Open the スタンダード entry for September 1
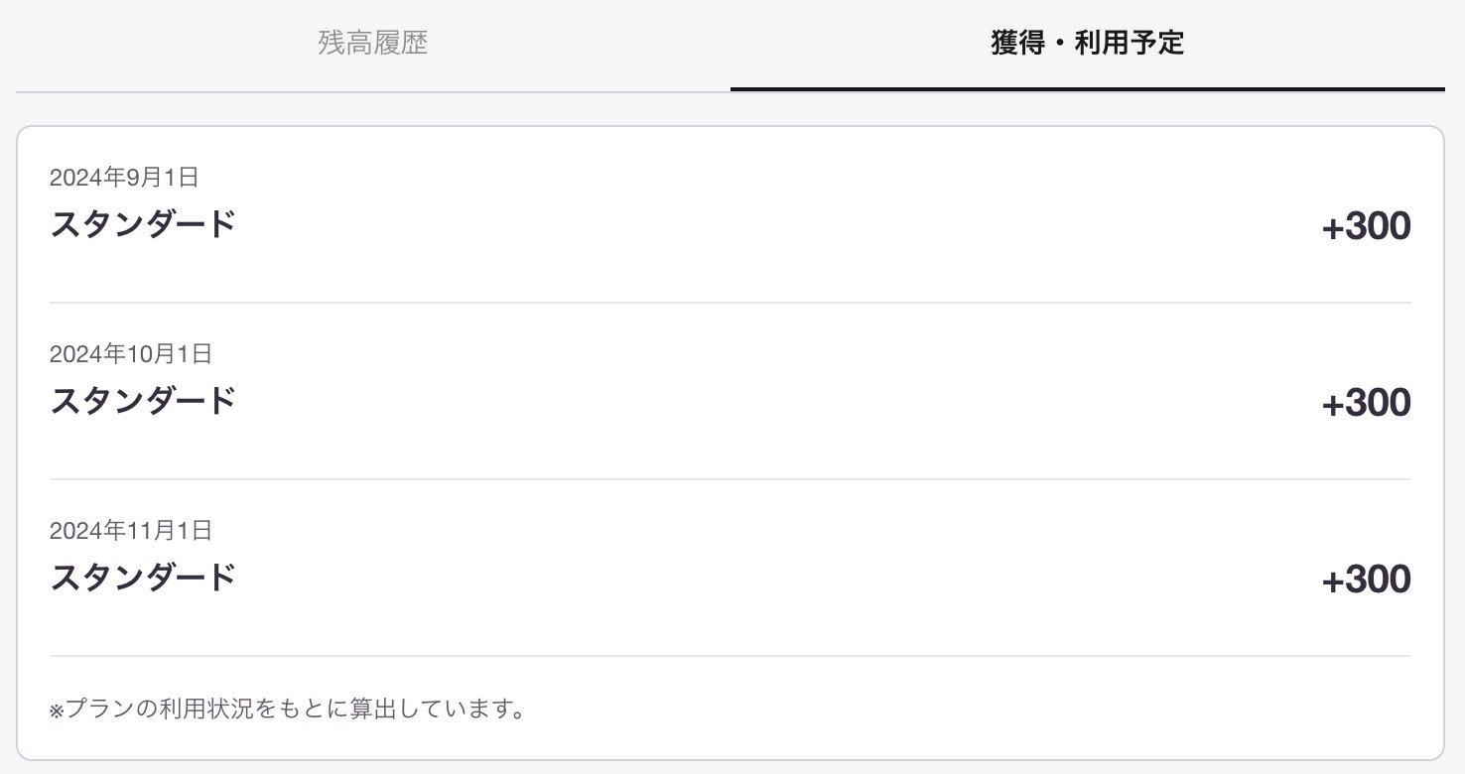1465x774 pixels. click(143, 225)
